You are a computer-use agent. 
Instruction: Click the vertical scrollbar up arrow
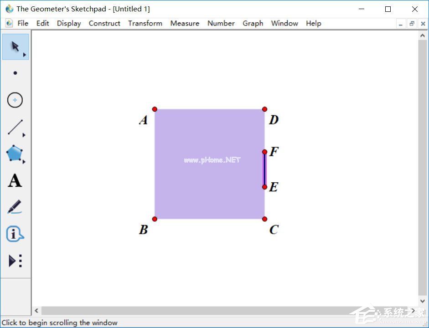pos(422,36)
